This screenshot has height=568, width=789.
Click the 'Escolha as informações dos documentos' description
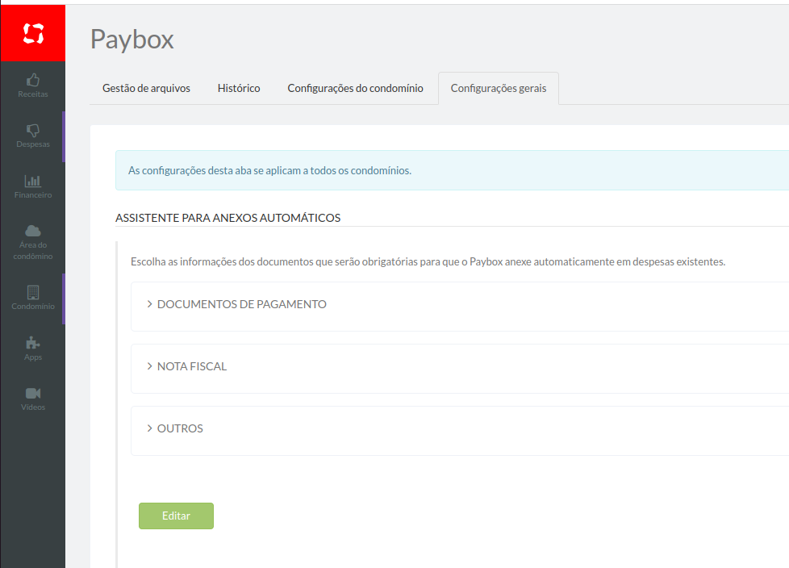428,261
